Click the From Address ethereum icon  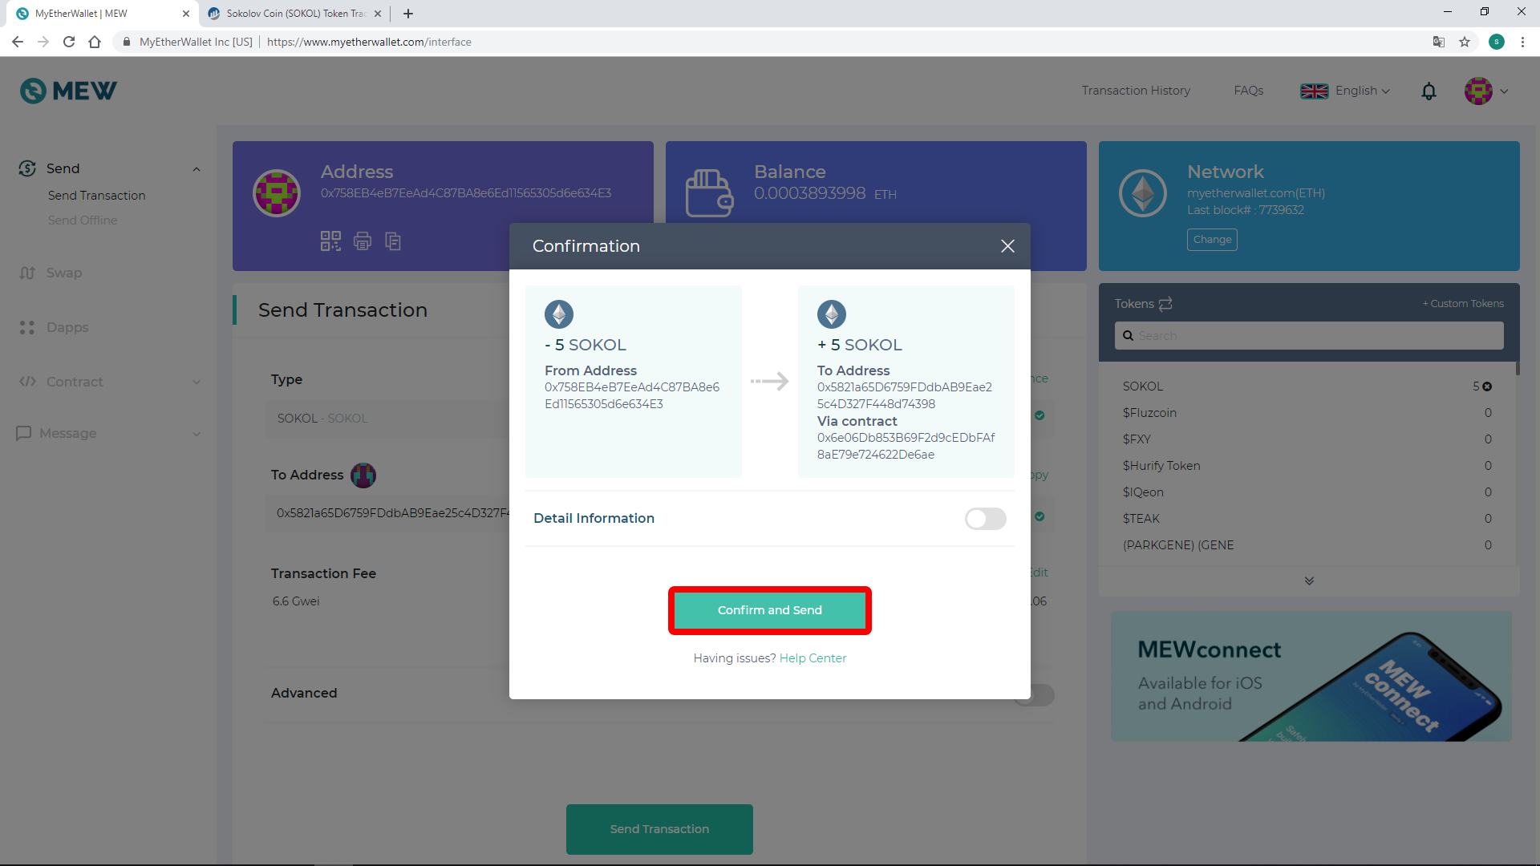559,314
